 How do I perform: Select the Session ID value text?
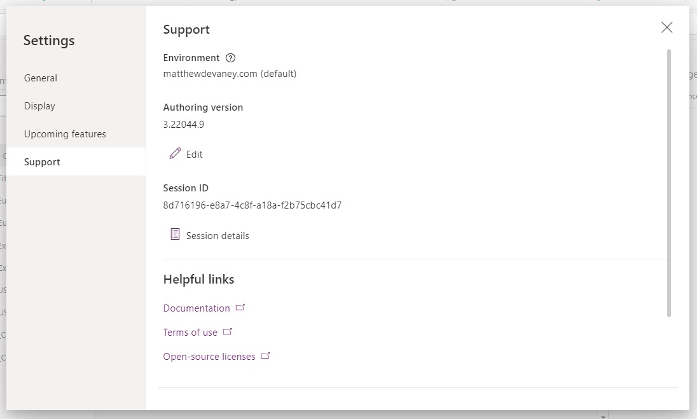point(253,205)
